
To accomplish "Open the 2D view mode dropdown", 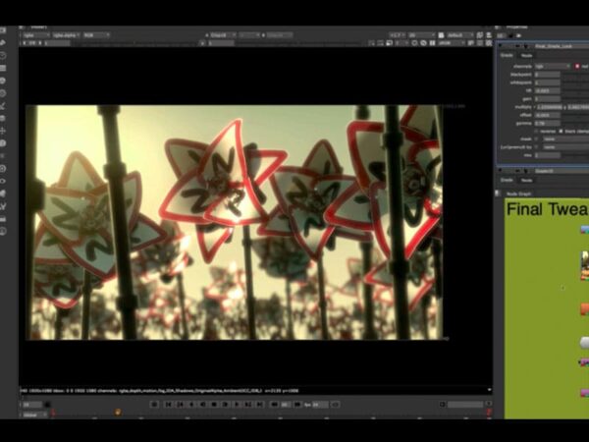I will 421,35.
